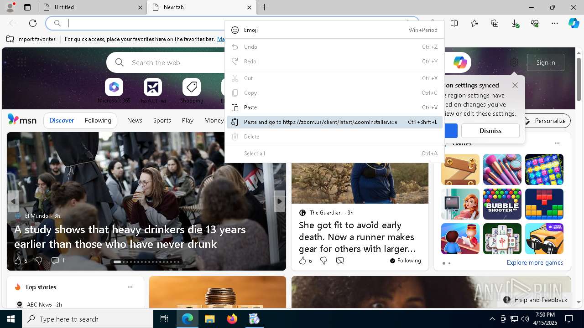Open the Microsoft 365 shortcut

click(114, 91)
